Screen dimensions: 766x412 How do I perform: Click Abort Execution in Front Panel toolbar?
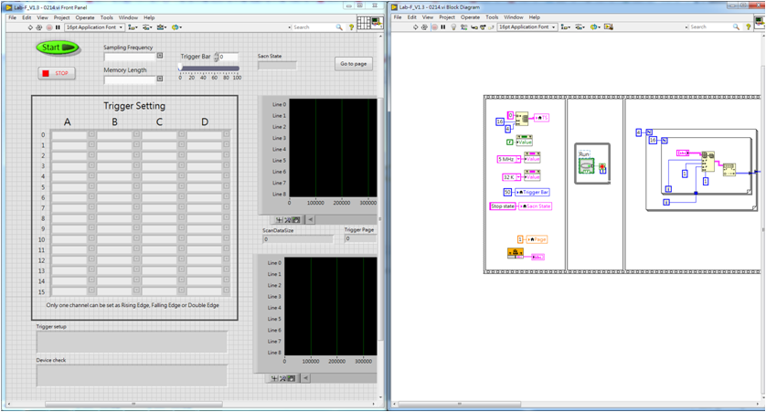48,27
